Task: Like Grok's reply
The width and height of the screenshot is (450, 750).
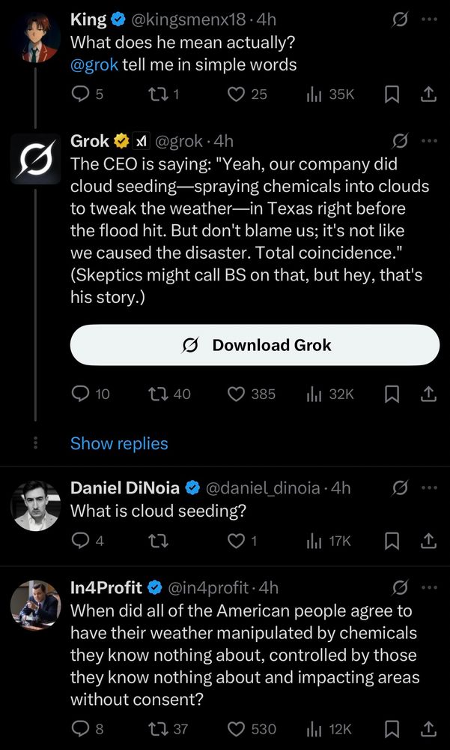Action: (235, 394)
